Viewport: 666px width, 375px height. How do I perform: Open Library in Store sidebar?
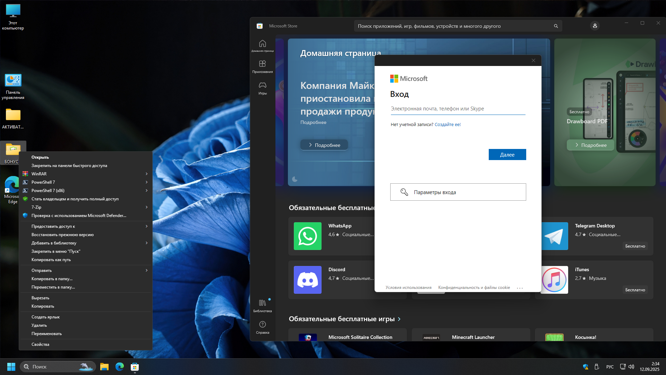[x=263, y=306]
